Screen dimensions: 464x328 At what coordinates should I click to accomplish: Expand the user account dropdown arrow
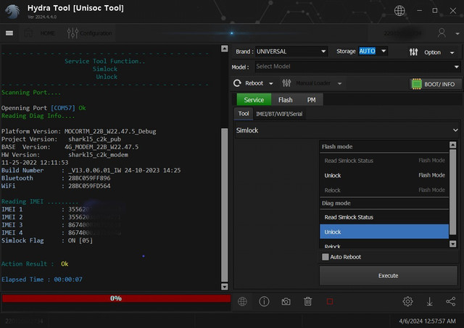pos(457,34)
